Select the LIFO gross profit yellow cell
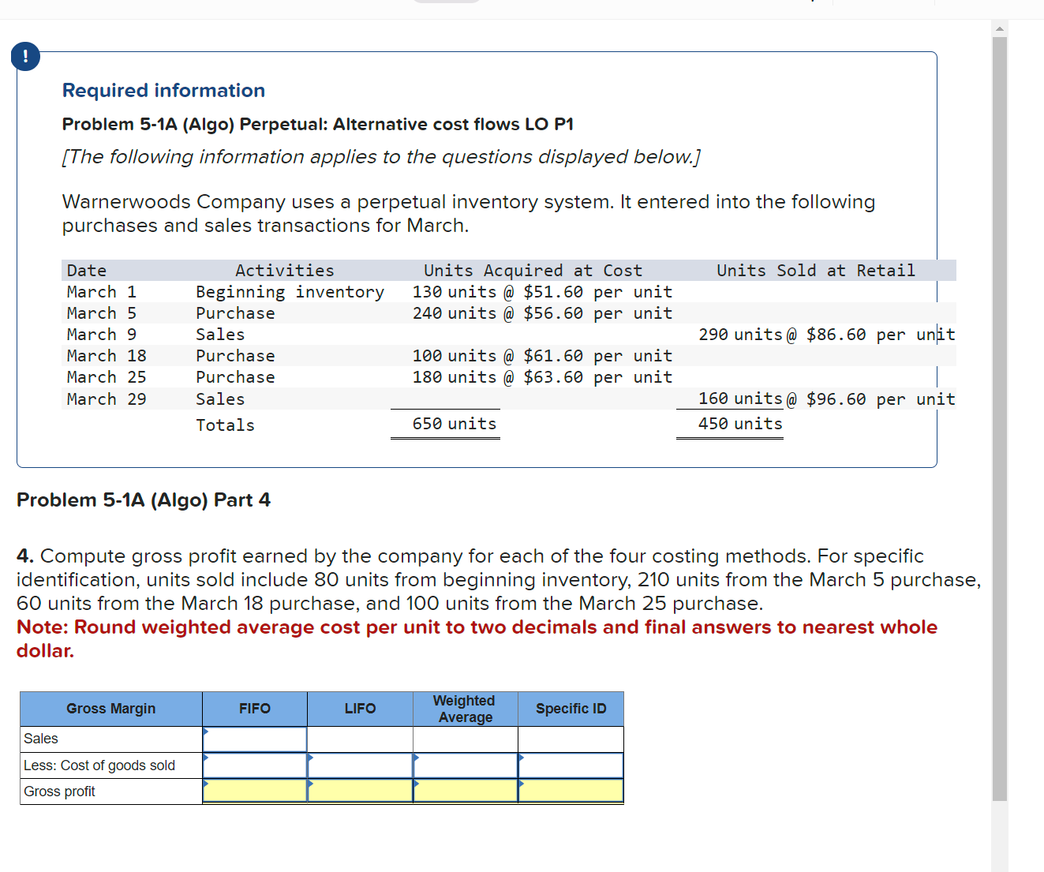 [360, 791]
